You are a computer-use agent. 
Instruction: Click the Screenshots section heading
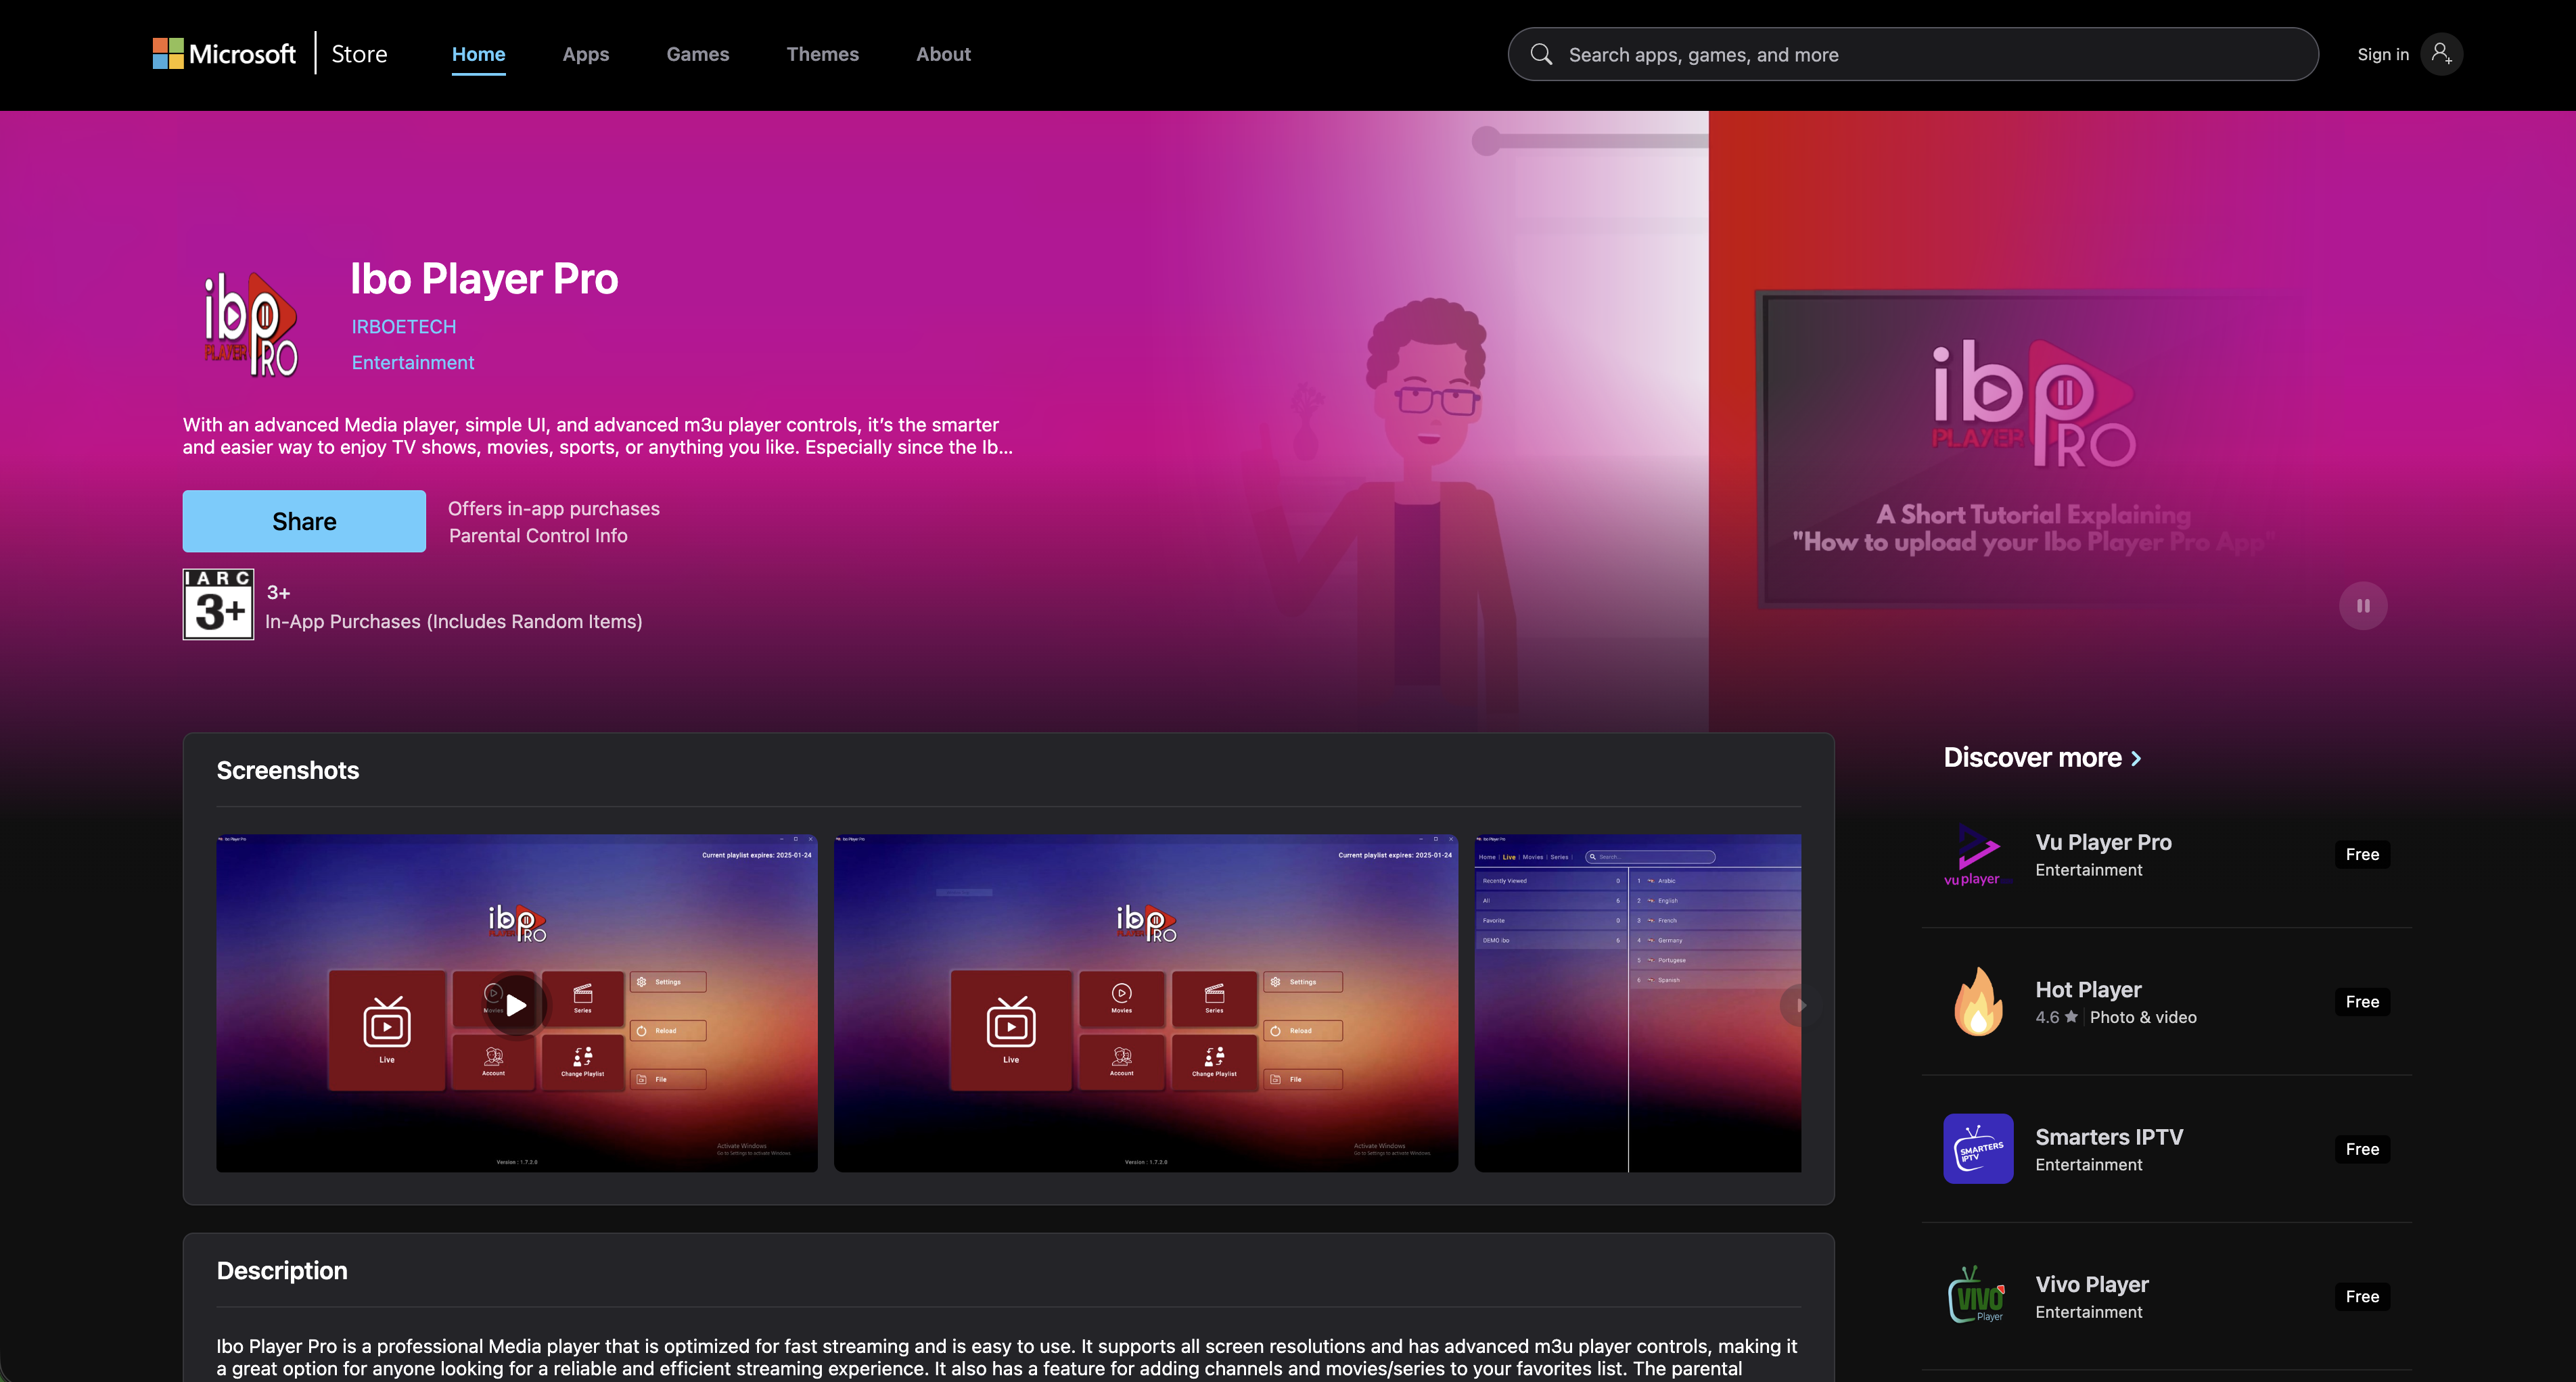288,770
